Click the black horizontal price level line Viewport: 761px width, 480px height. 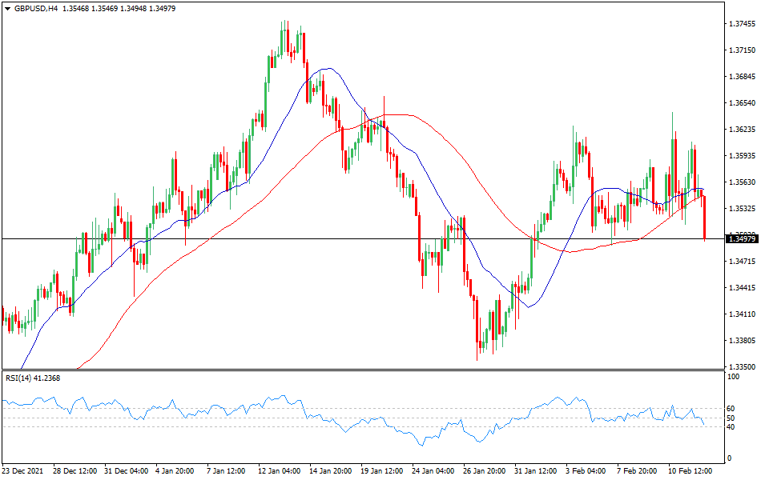coord(240,238)
